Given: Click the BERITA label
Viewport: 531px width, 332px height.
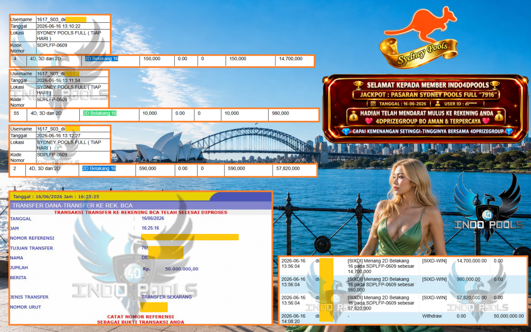Looking at the screenshot, I should click(18, 278).
